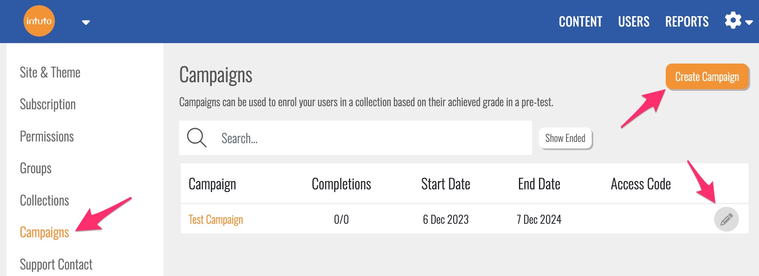This screenshot has height=276, width=759.
Task: Go to Site & Theme settings
Action: point(50,72)
